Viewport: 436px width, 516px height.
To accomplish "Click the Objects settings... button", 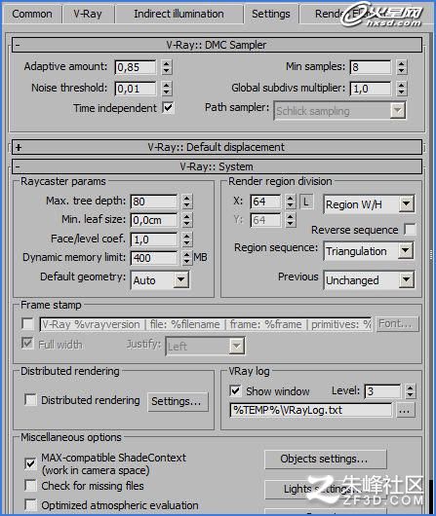I will [x=325, y=460].
